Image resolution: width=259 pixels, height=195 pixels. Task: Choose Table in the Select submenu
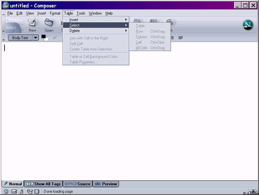coord(150,26)
